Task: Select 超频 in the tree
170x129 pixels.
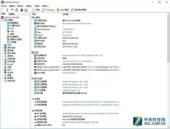Action: pos(11,34)
